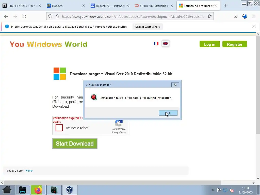Image resolution: width=260 pixels, height=195 pixels.
Task: Show hidden system tray icons
Action: (213, 190)
